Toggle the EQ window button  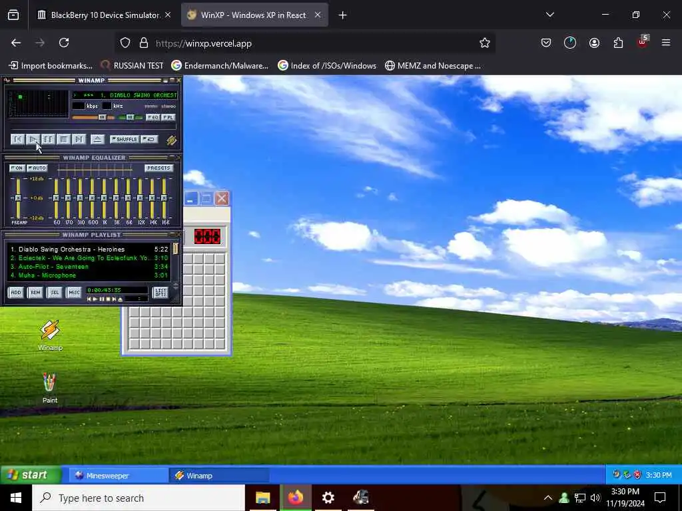pyautogui.click(x=153, y=117)
